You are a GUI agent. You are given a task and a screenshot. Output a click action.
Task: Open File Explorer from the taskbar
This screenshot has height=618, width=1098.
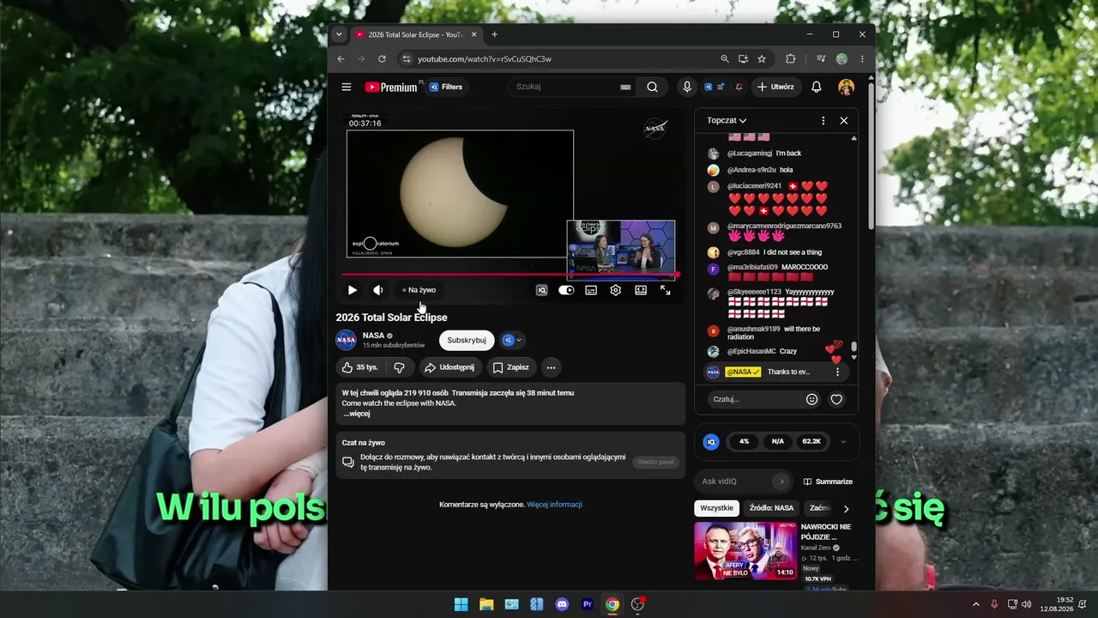pyautogui.click(x=486, y=604)
